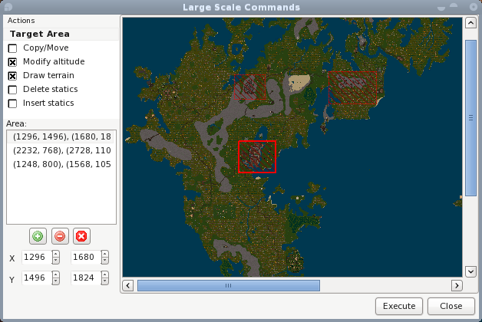Click the horizontal scrollbar thumb under the map
The width and height of the screenshot is (482, 322).
click(x=228, y=285)
